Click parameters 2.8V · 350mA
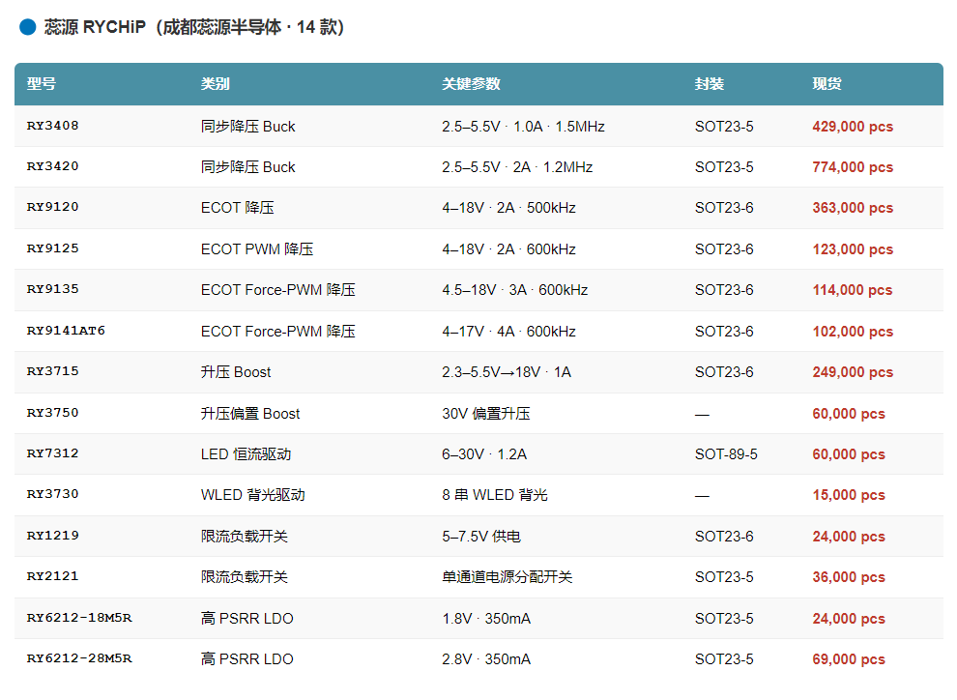957x700 pixels. (486, 659)
